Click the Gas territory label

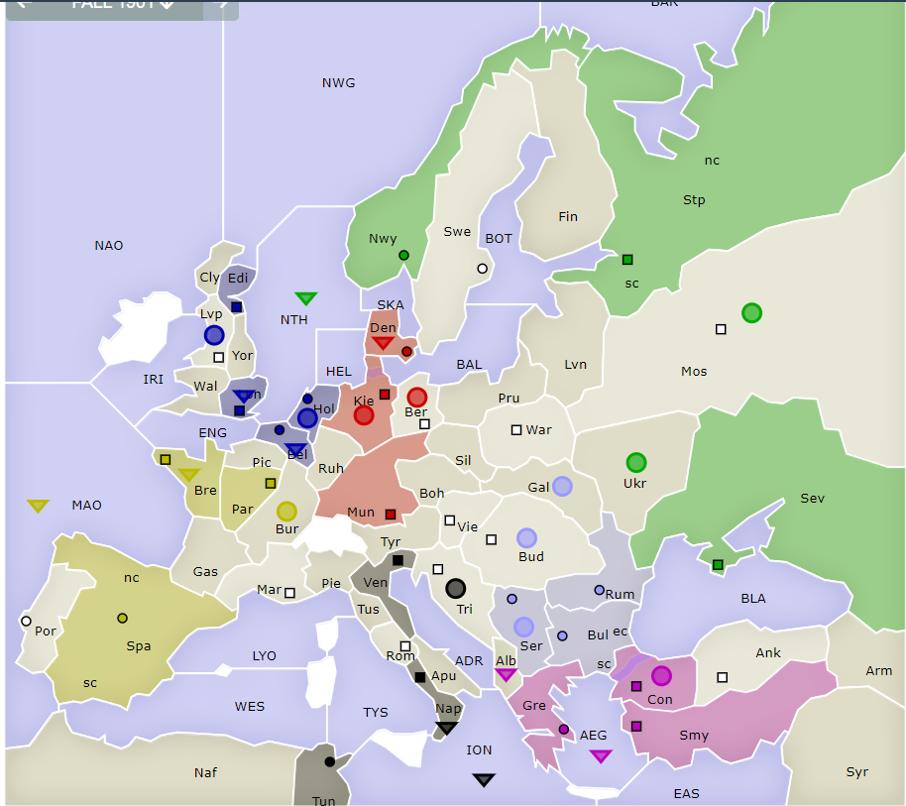point(206,572)
